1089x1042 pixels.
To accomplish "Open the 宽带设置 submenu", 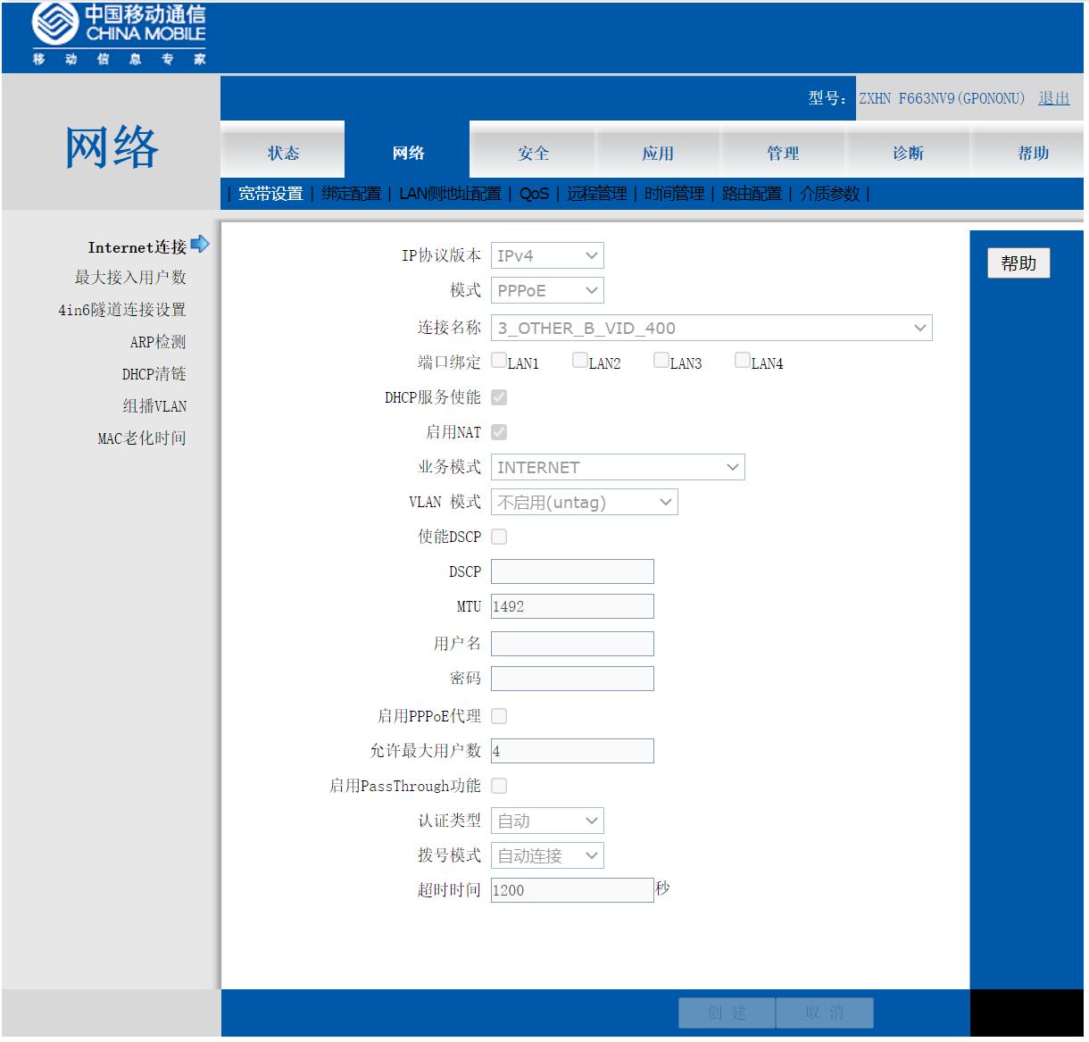I will pyautogui.click(x=270, y=194).
